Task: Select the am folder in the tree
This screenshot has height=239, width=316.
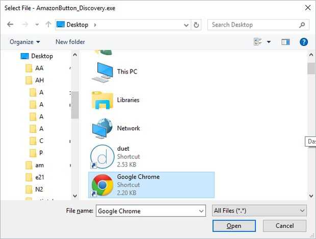Action: coord(35,165)
